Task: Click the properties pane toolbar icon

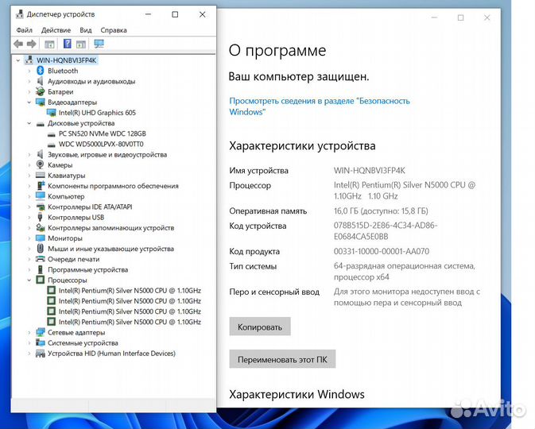Action: pos(81,44)
